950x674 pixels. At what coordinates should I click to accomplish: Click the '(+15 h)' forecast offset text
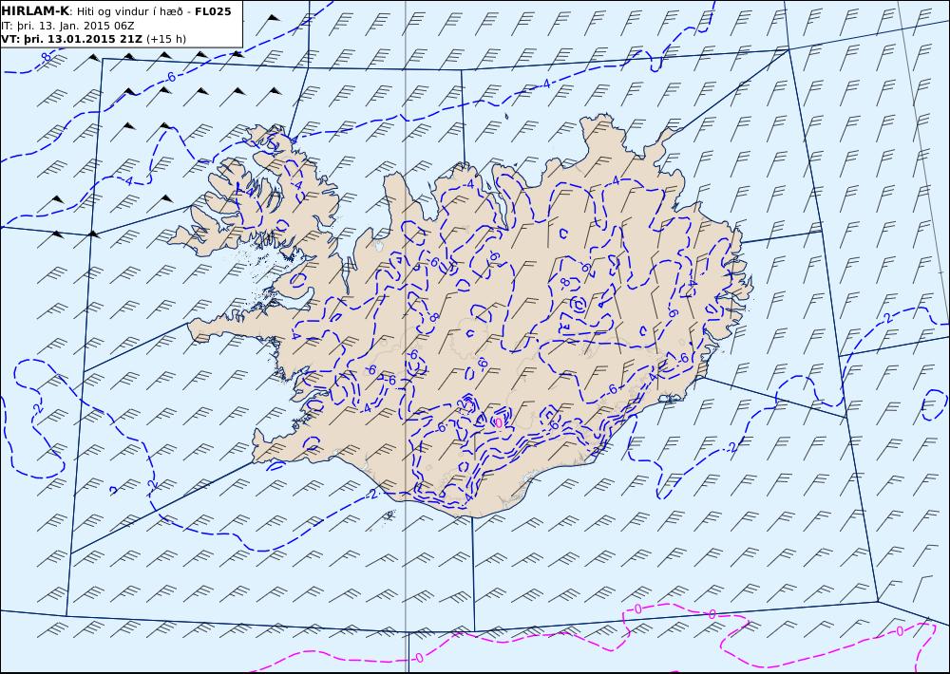point(166,39)
